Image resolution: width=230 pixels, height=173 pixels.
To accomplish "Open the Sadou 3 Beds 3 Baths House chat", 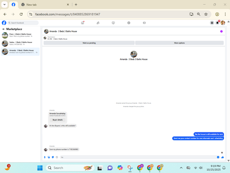I will point(20,43).
